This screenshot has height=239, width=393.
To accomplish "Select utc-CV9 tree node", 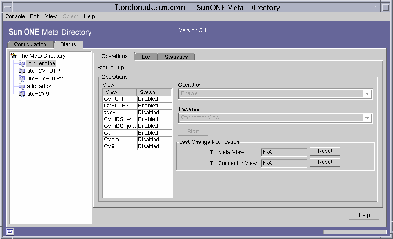I will (x=38, y=94).
